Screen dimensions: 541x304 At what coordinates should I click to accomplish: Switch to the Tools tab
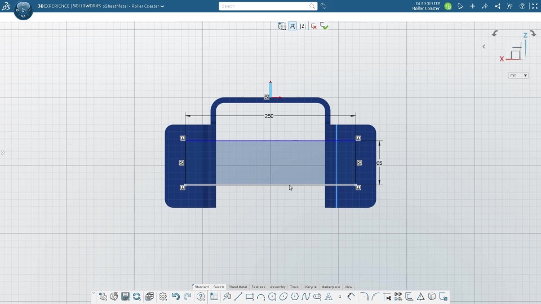(294, 287)
